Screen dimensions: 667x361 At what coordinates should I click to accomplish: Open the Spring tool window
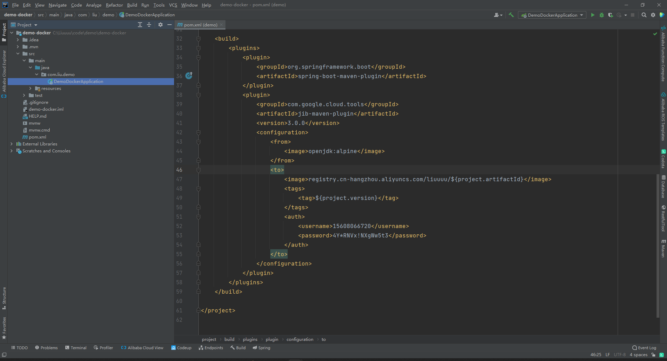pos(261,347)
